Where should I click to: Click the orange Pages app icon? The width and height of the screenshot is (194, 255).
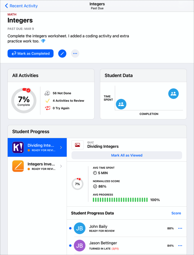(18, 166)
